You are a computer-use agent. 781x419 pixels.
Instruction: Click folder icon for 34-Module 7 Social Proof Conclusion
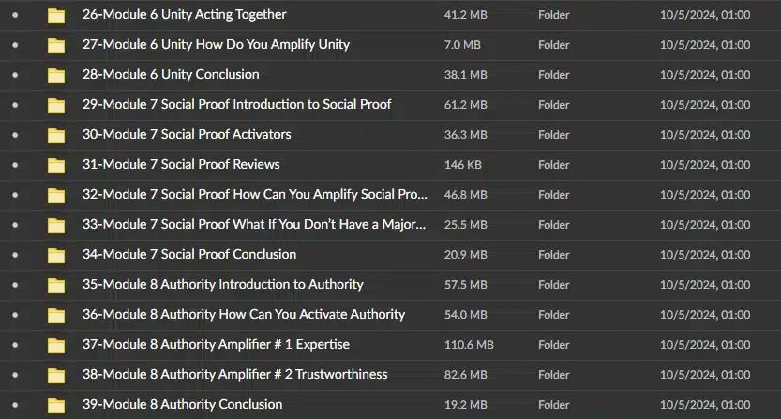[x=56, y=256]
